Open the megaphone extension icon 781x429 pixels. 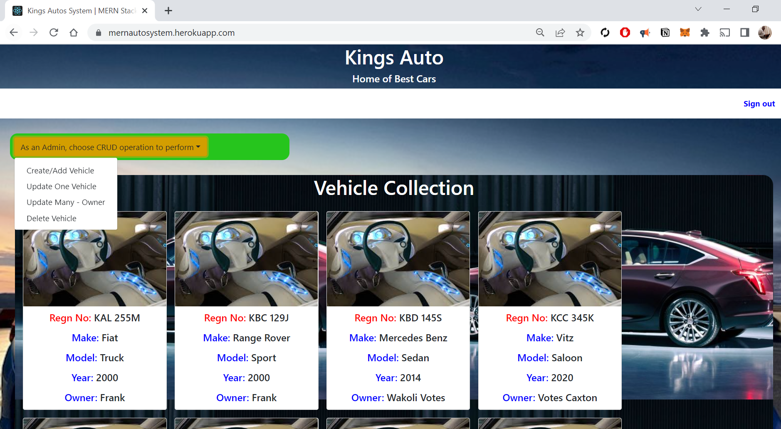645,32
